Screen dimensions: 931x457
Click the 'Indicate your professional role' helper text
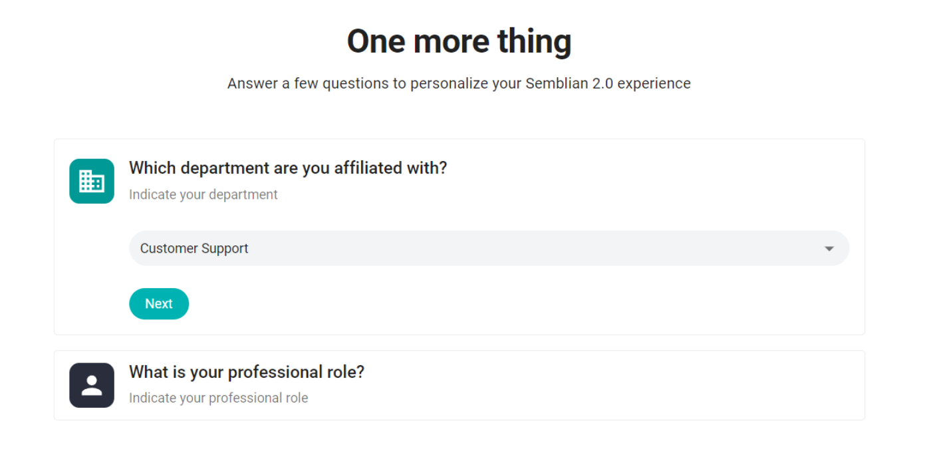click(218, 398)
